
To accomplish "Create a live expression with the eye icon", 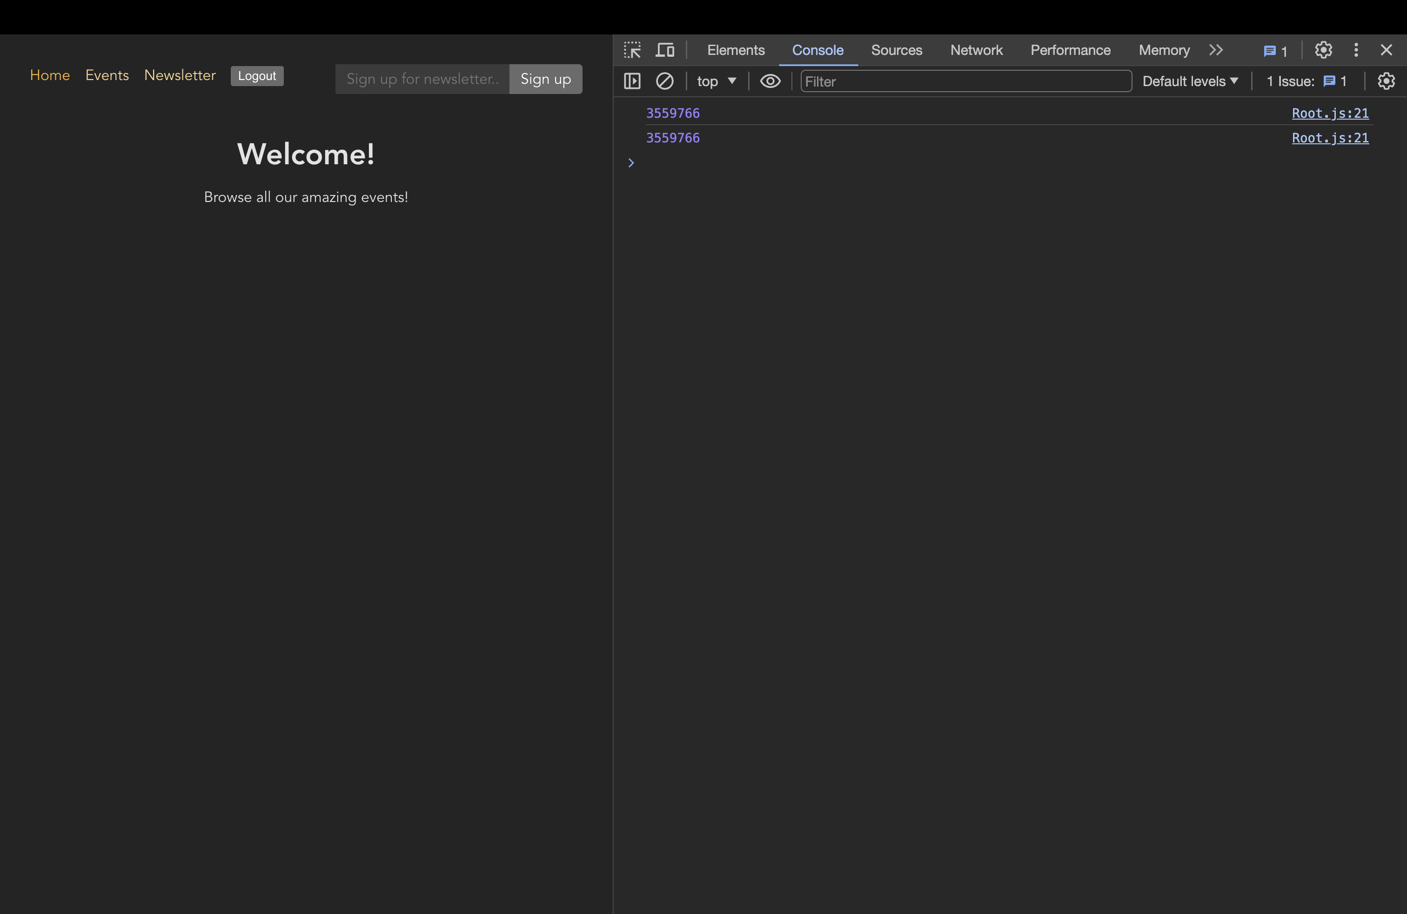I will 770,81.
